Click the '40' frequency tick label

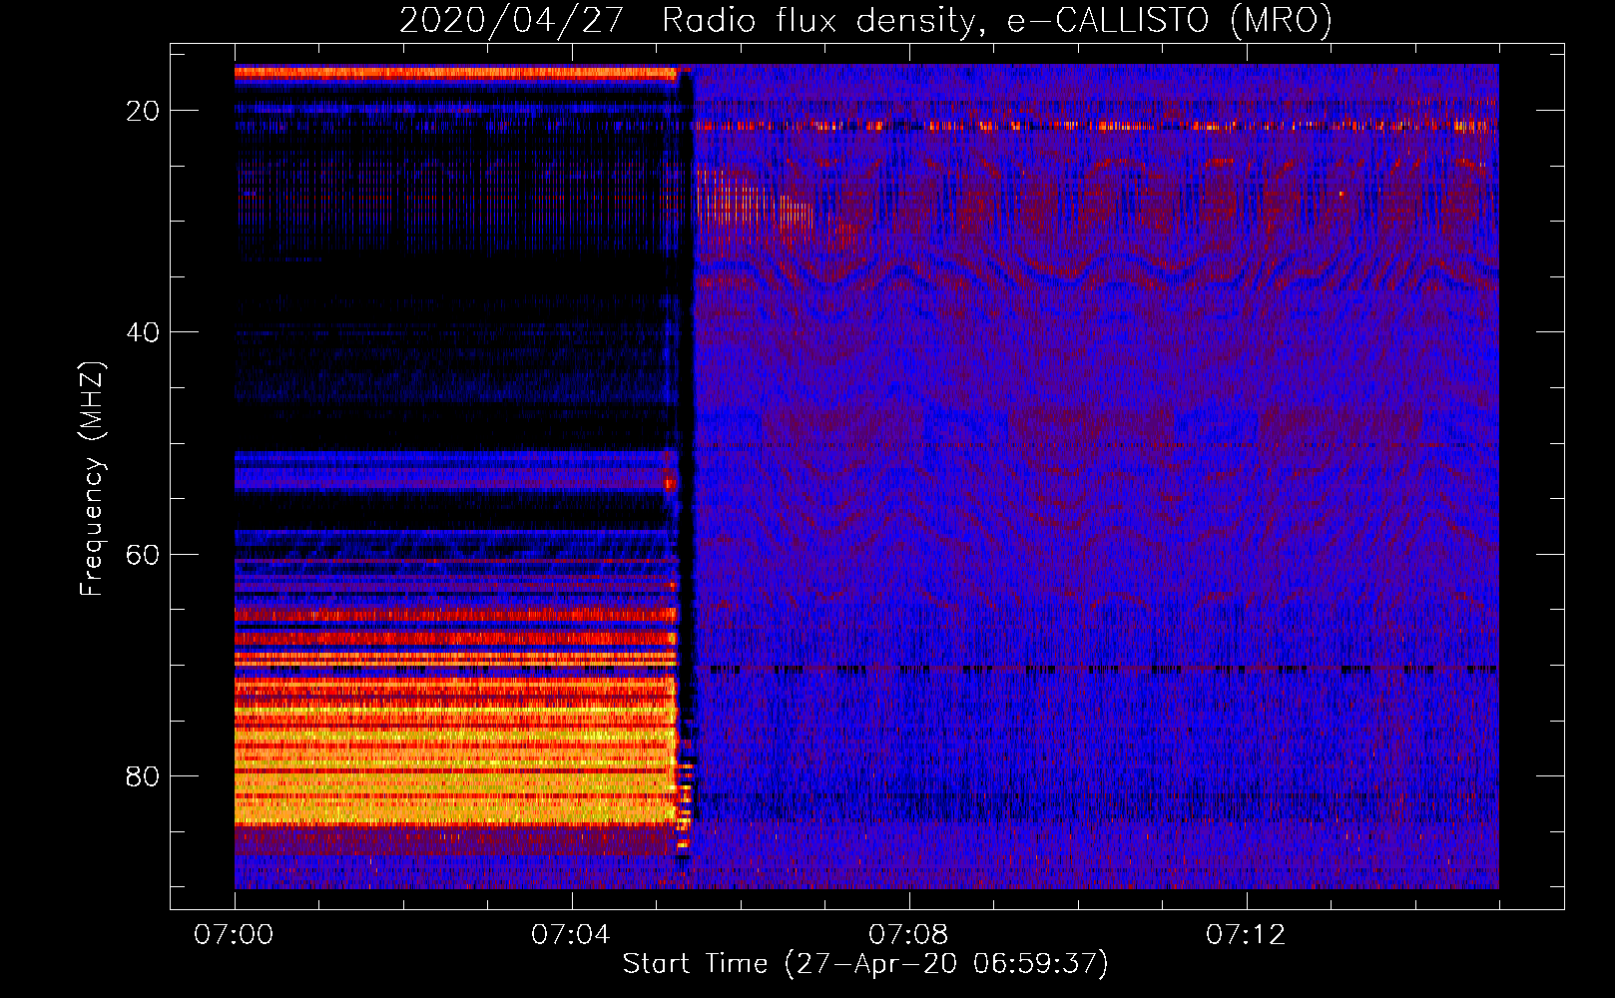point(143,332)
